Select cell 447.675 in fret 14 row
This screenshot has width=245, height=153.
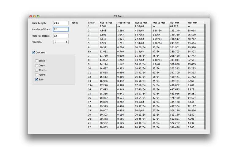tap(178, 90)
